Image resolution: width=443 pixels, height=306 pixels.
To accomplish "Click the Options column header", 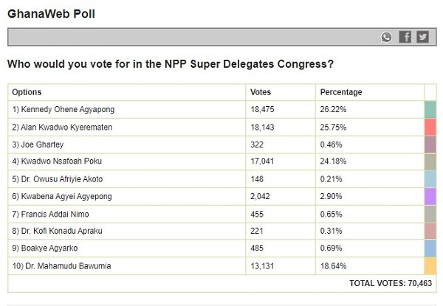I will click(27, 92).
